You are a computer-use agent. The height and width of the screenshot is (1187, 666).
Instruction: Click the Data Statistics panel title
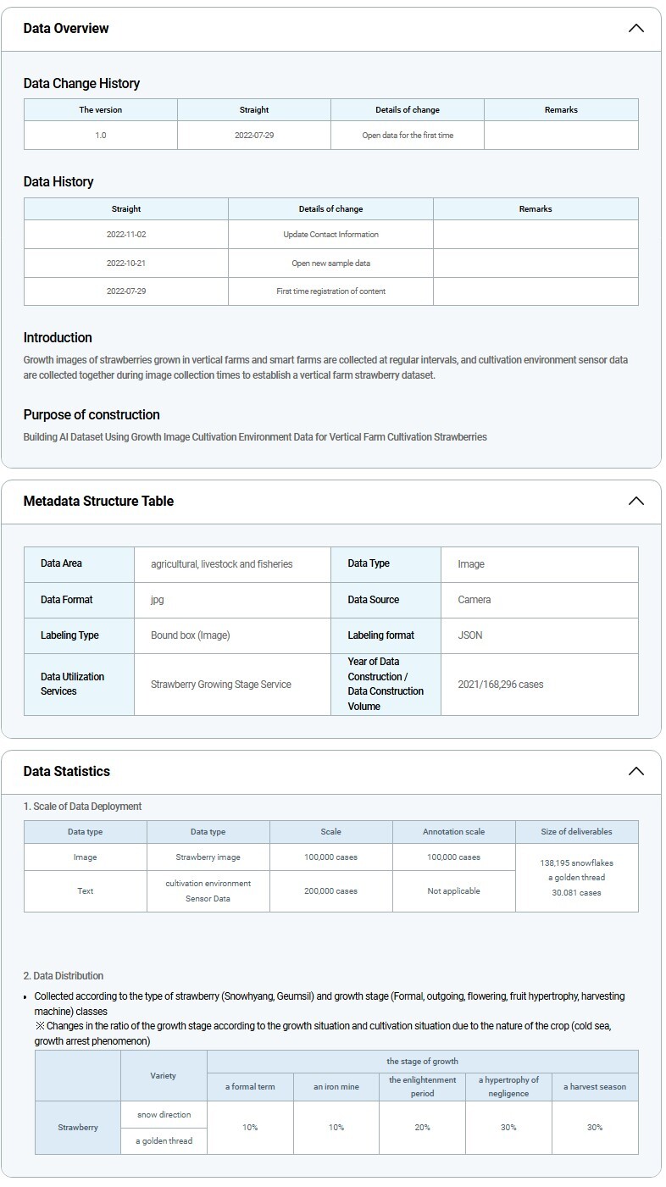tap(67, 771)
